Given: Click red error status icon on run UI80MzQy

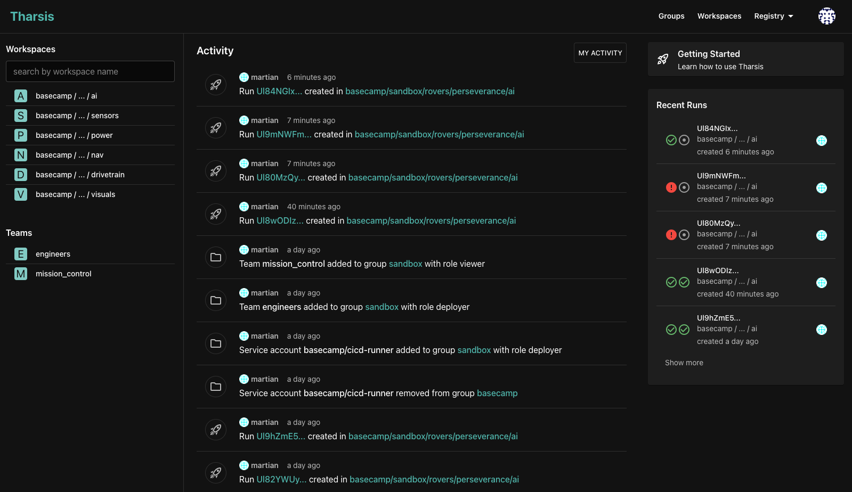Looking at the screenshot, I should [671, 235].
